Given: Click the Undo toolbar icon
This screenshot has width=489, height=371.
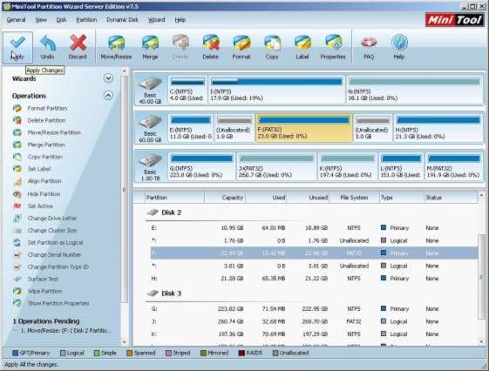Looking at the screenshot, I should pyautogui.click(x=48, y=47).
